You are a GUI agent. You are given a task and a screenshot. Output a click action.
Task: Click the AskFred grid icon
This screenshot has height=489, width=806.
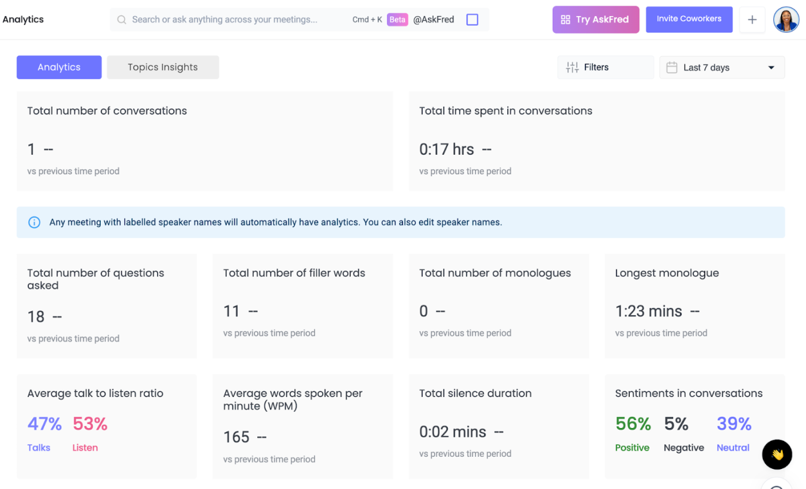[x=565, y=20]
